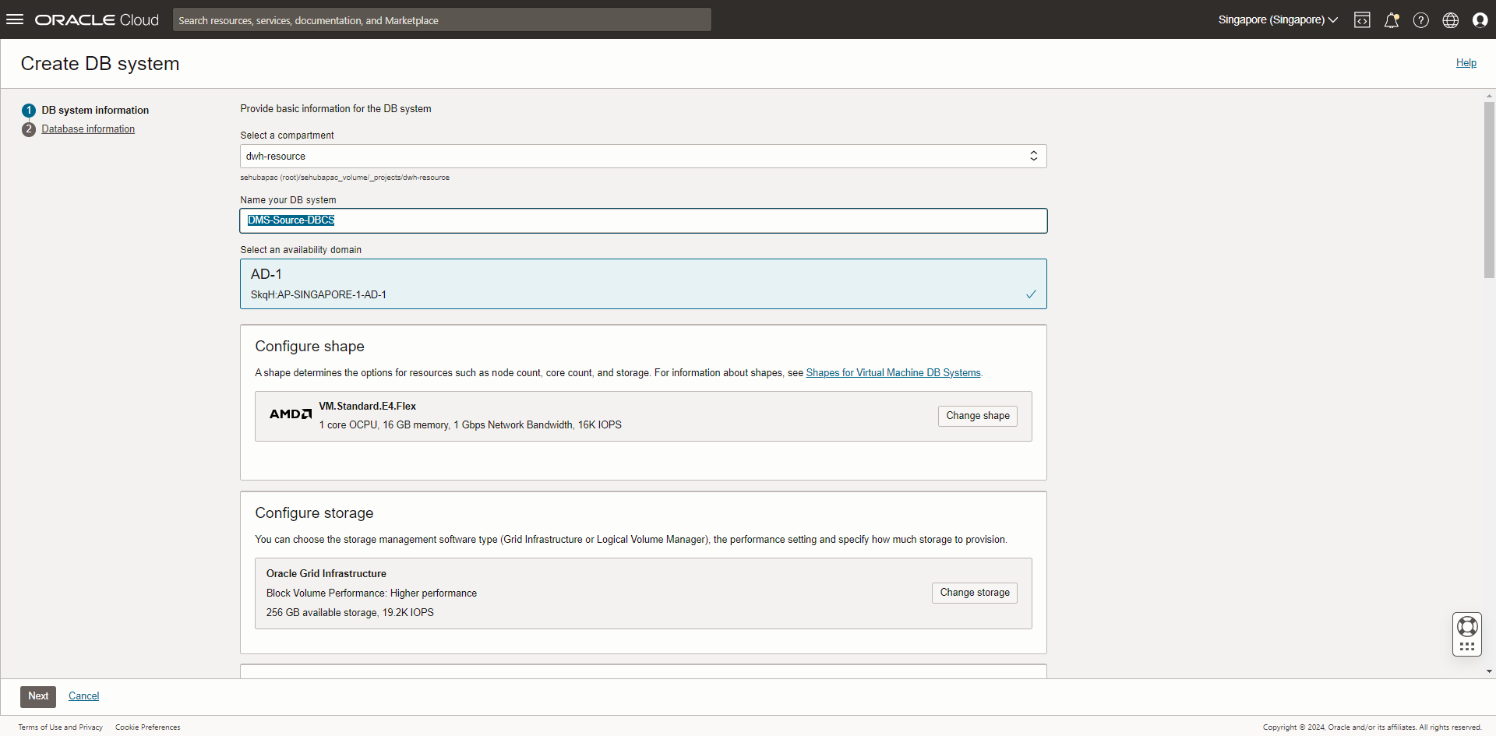This screenshot has width=1496, height=736.
Task: Click the compartment path text below dropdown
Action: (345, 178)
